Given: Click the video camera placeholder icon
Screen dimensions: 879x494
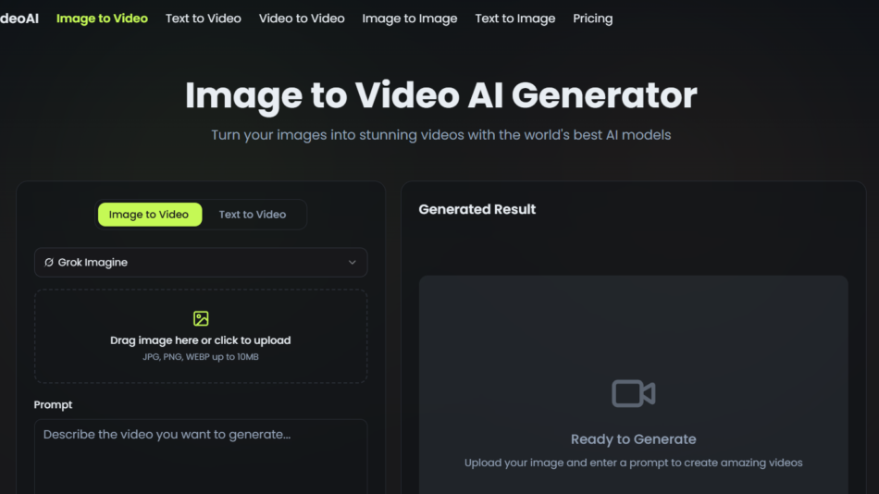Looking at the screenshot, I should coord(633,393).
